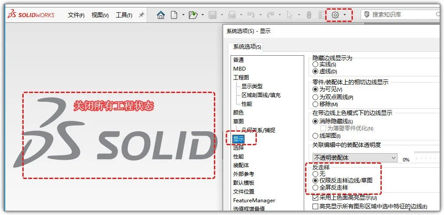Image resolution: width=444 pixels, height=215 pixels.
Task: Select 实线 for hidden edge display
Action: click(316, 64)
